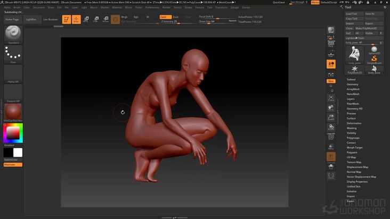Select the Sphere3D tool thumbnail
Viewport: 390px width, 219px height.
(x=374, y=49)
